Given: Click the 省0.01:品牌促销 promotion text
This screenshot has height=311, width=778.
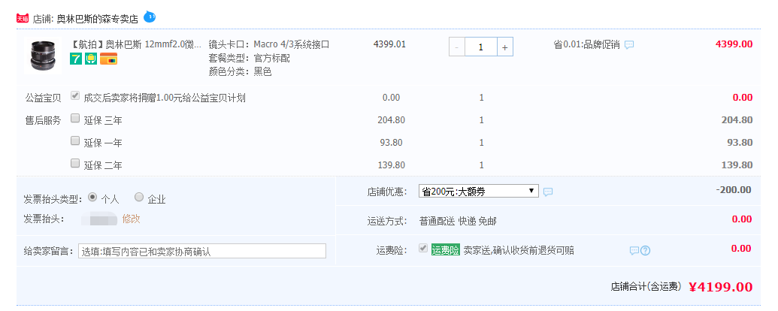Looking at the screenshot, I should point(586,44).
